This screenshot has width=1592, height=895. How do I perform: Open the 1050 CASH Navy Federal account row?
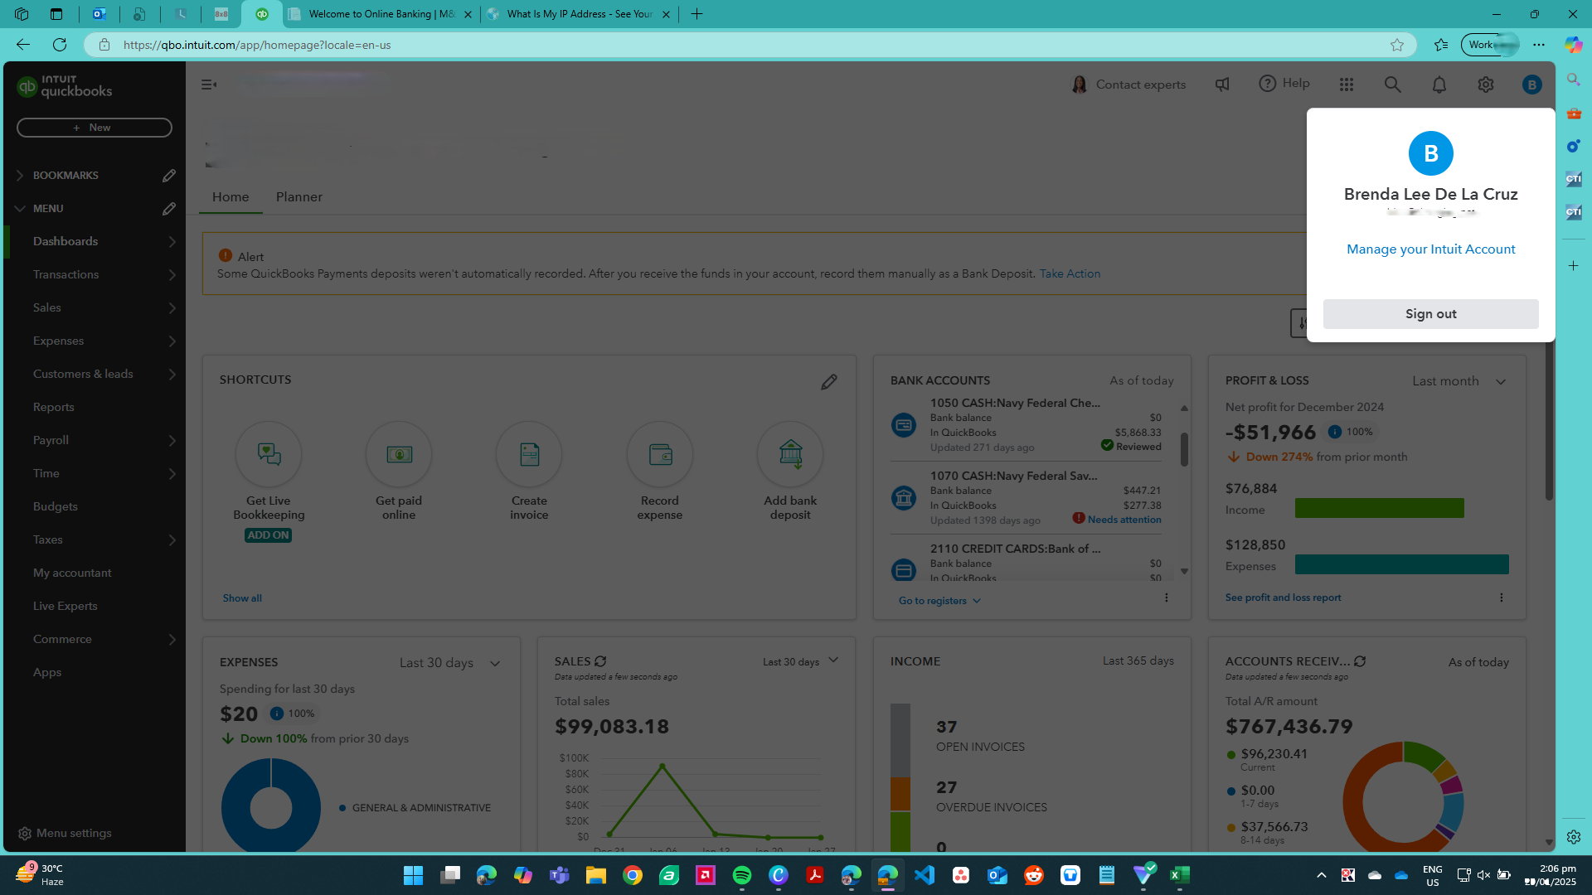(x=1026, y=425)
